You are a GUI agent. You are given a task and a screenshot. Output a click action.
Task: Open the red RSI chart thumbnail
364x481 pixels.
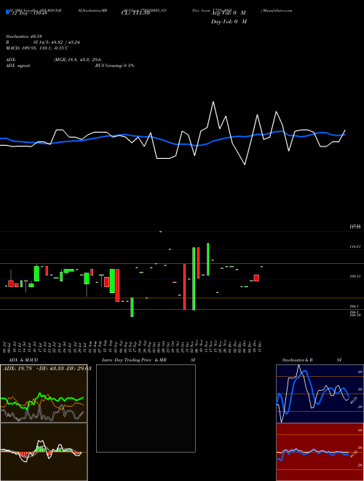coord(320,452)
